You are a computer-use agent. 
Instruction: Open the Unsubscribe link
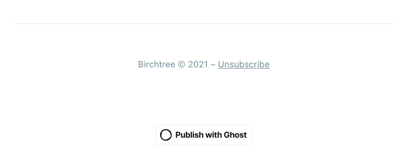(x=244, y=64)
